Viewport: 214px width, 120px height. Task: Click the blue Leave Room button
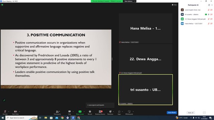click(172, 113)
